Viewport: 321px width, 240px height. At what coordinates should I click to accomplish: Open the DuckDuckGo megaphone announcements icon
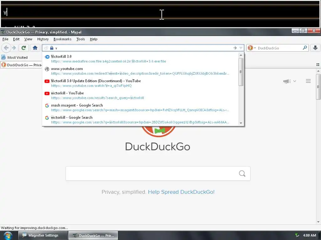pos(287,81)
